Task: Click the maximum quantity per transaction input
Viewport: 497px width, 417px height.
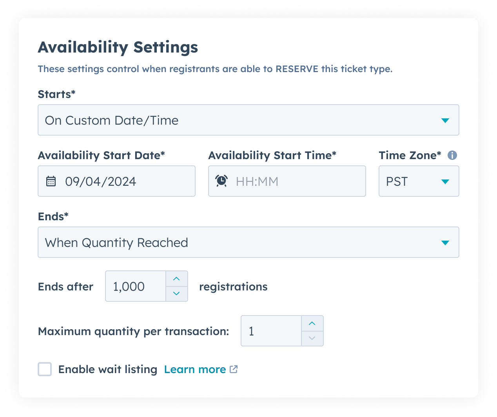Action: click(270, 330)
